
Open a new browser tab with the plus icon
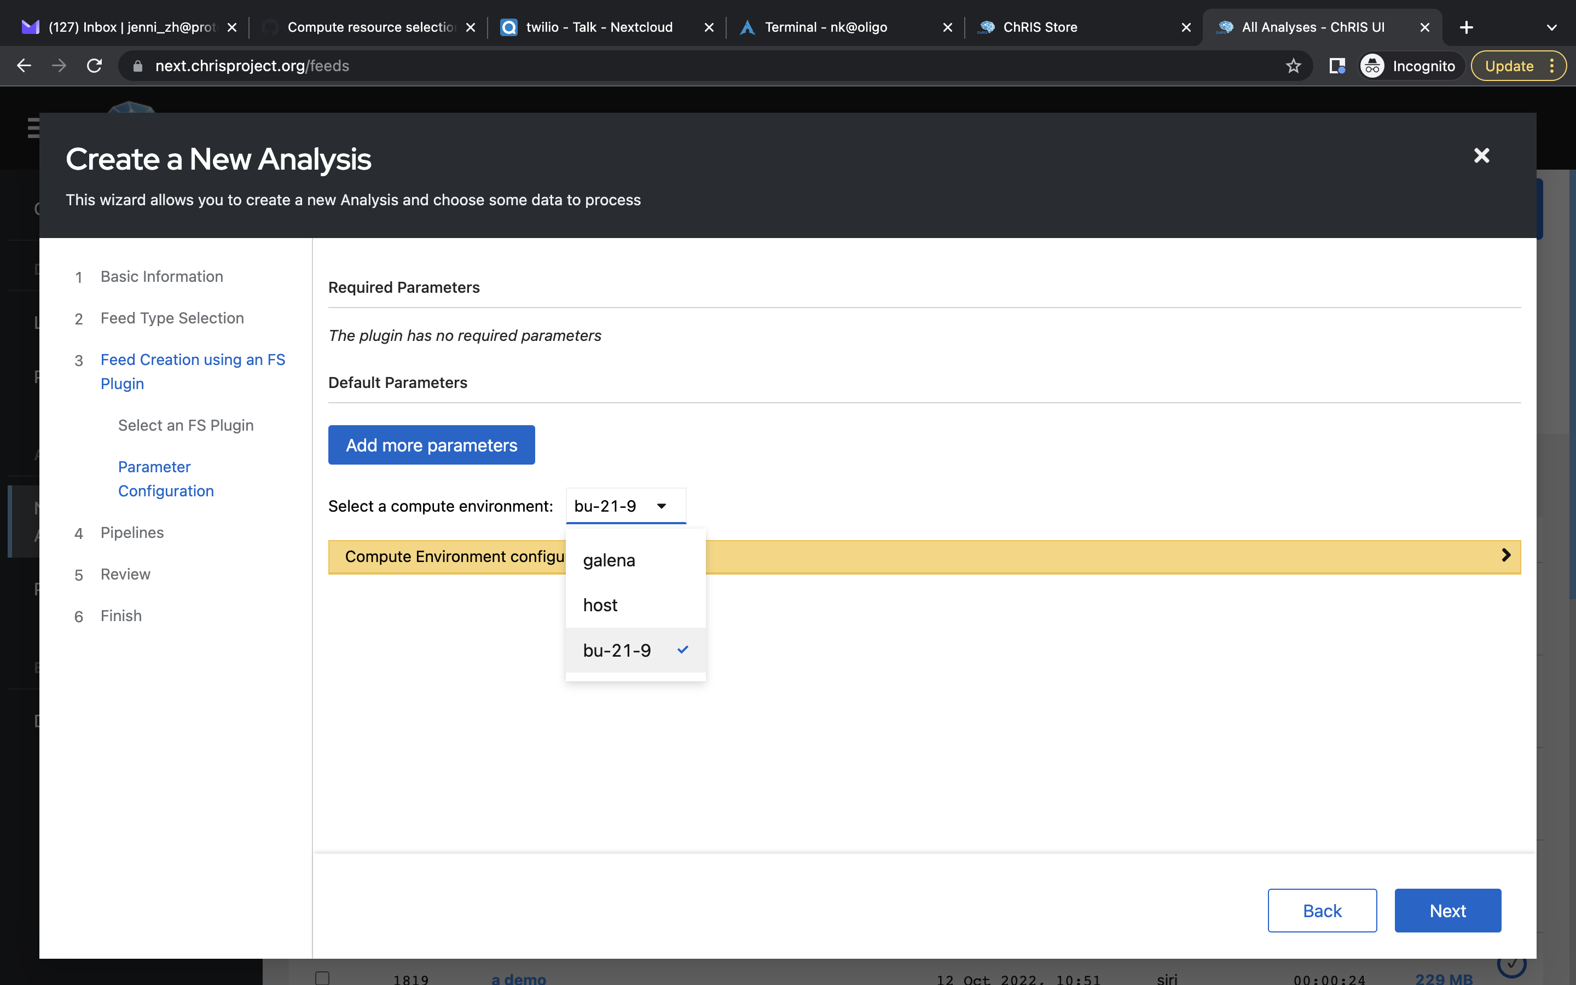click(x=1467, y=27)
